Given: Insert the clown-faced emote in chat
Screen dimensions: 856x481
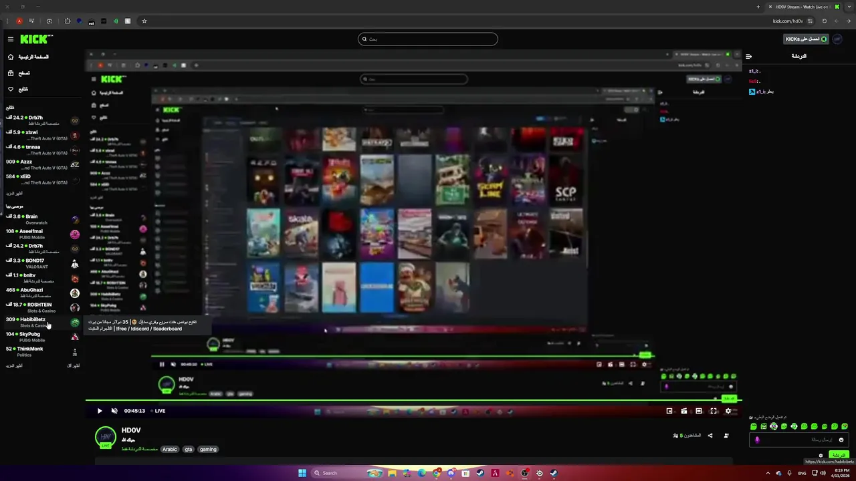Looking at the screenshot, I should [x=774, y=426].
